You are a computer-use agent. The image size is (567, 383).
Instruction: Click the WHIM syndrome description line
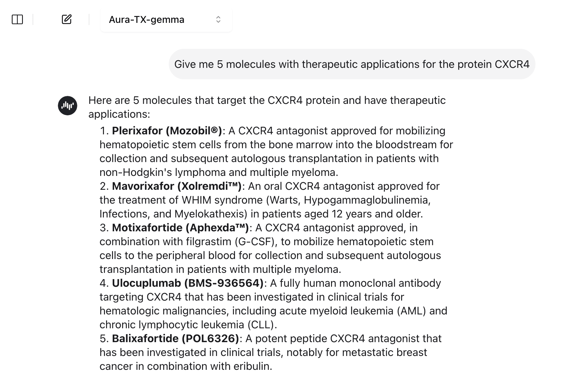265,200
